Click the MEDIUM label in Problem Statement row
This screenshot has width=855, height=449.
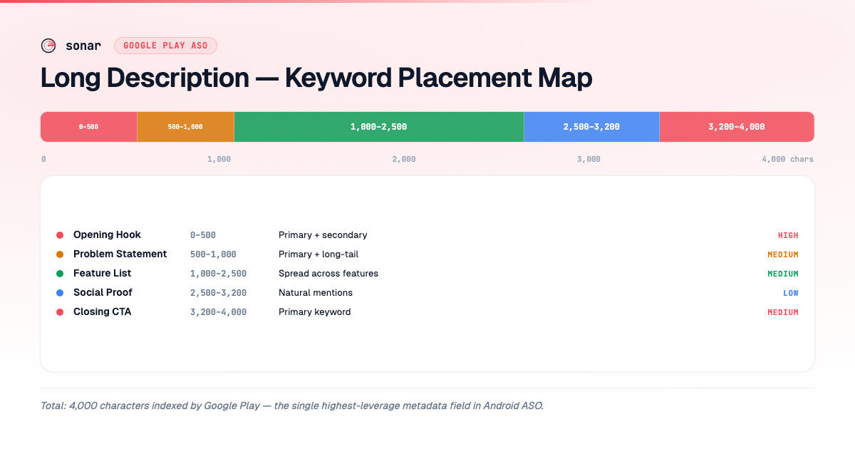(783, 254)
